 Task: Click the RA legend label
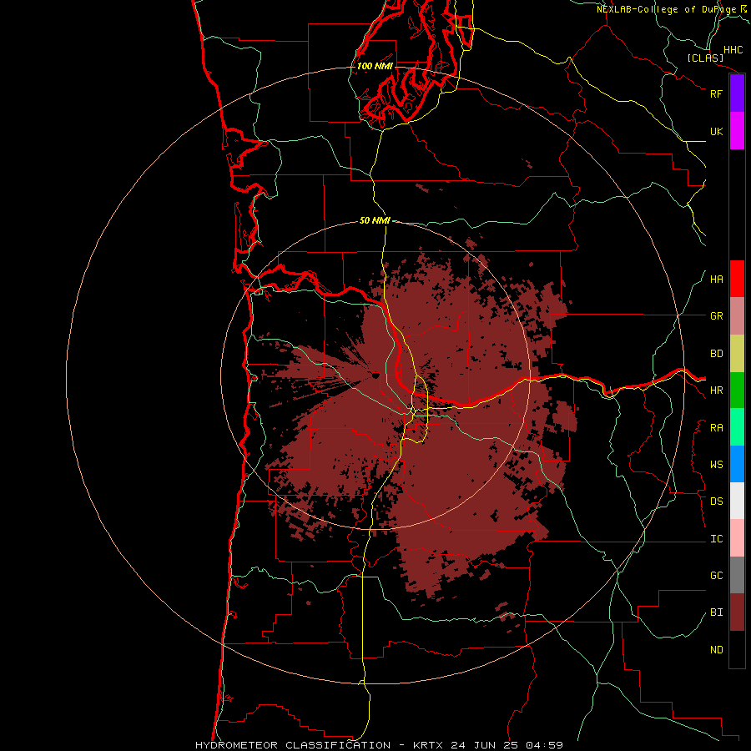(x=716, y=428)
